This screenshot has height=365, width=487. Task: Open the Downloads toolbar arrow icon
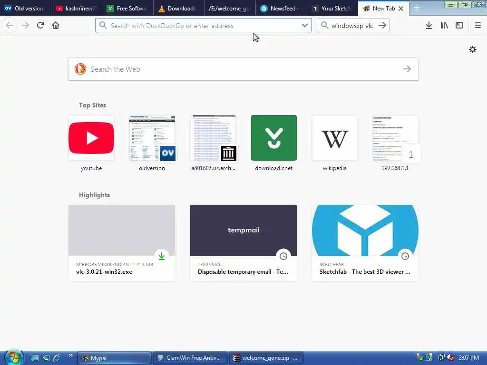(429, 26)
